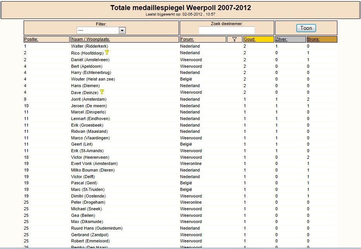Click the name Dimitri (Oostende)
This screenshot has height=249, width=361.
(x=88, y=196)
